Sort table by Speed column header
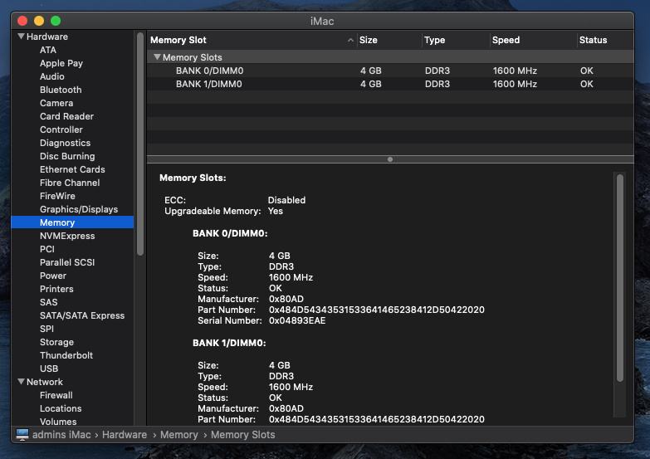 click(506, 40)
